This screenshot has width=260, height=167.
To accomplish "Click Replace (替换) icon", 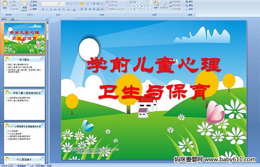I will (x=187, y=6).
